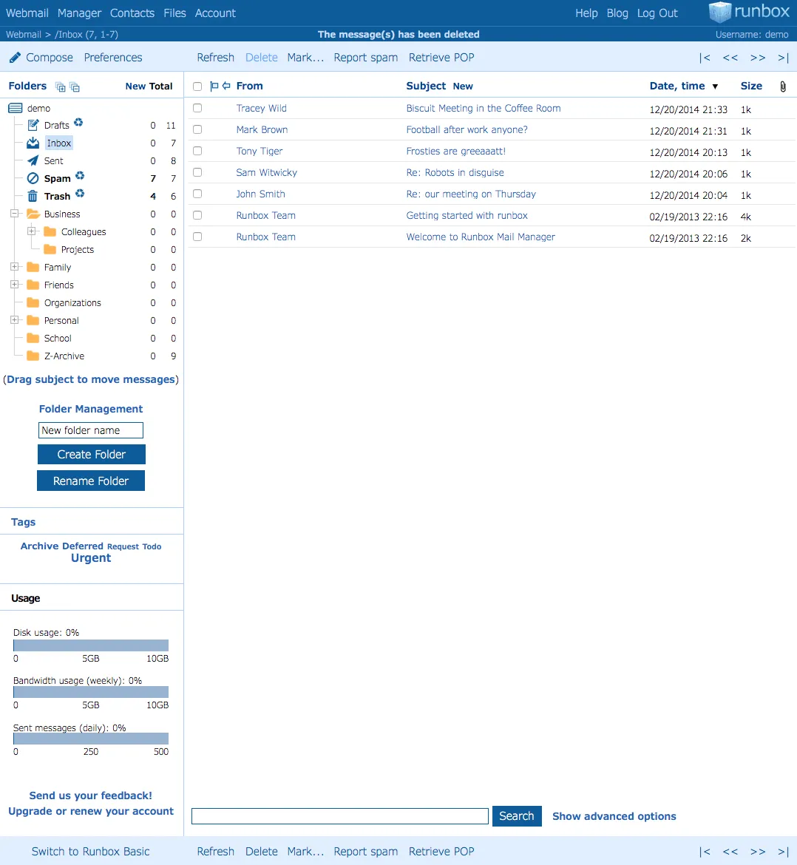Select the Sent paper-plane icon

coord(33,161)
